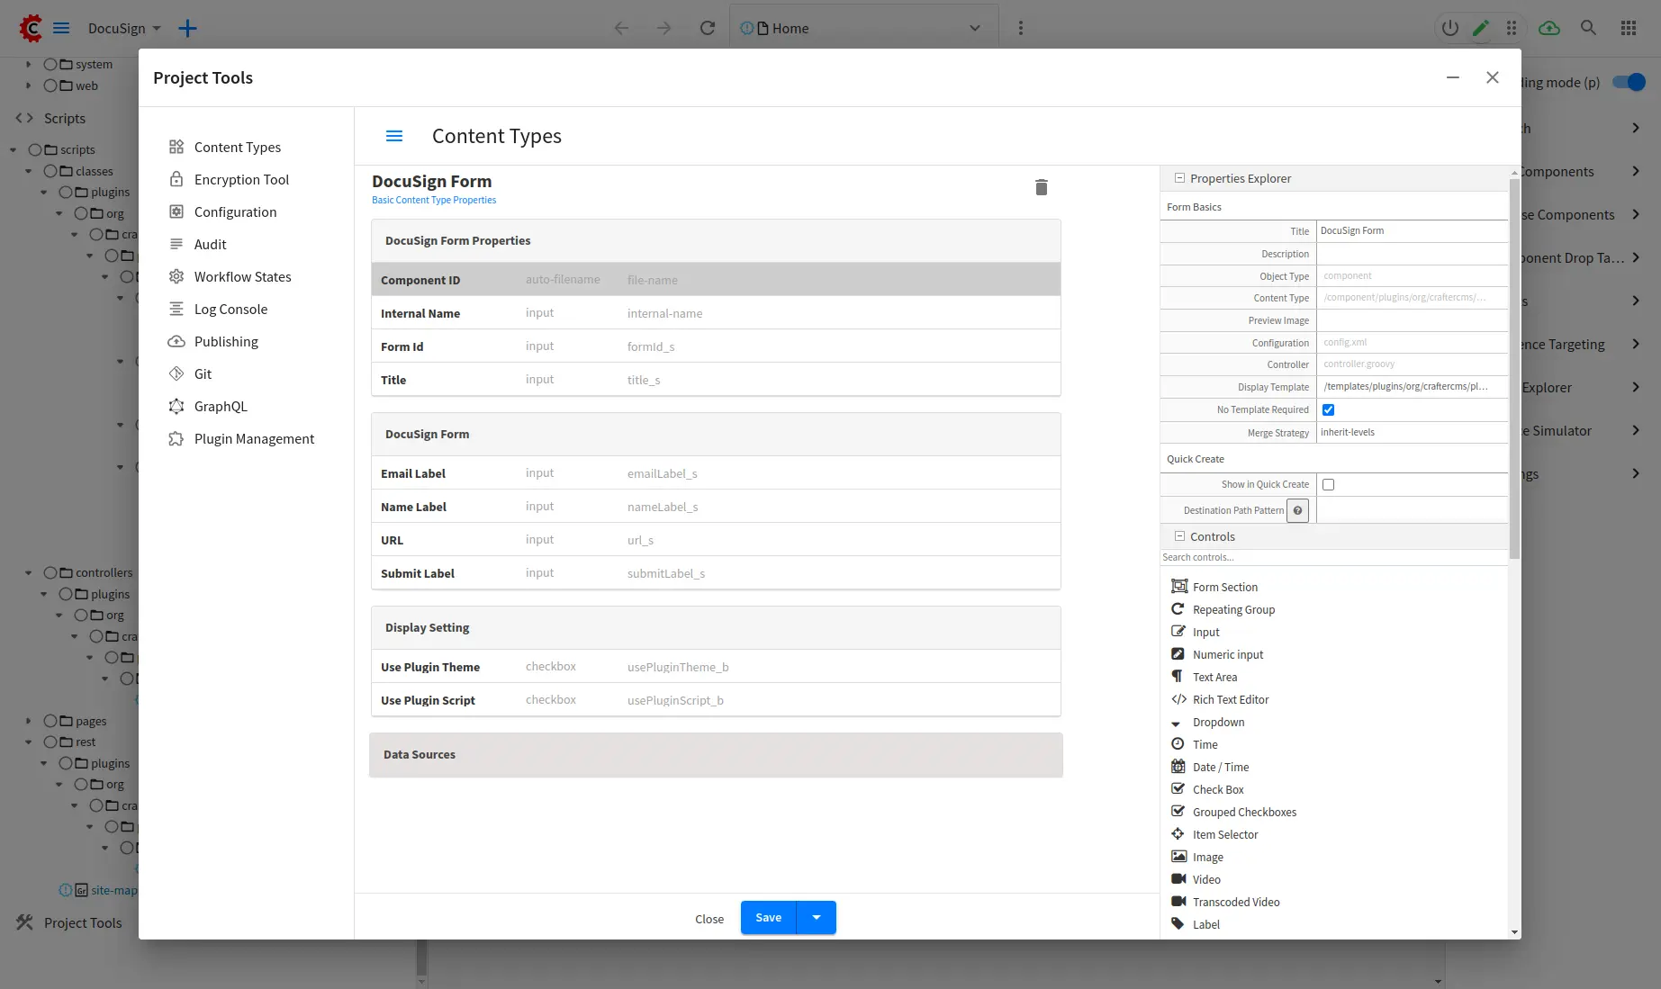Screen dimensions: 1661x989
Task: Delete the DocuSign Form content type via trash icon
Action: (1041, 187)
